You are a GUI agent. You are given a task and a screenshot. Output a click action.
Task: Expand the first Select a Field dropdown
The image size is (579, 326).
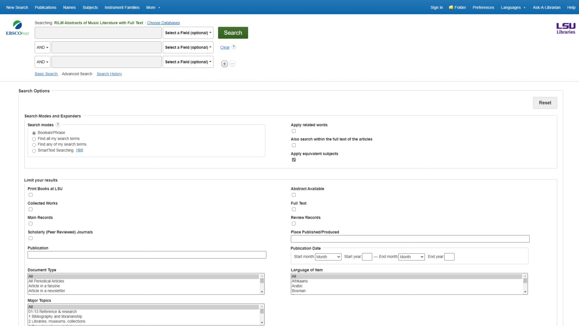coord(188,33)
